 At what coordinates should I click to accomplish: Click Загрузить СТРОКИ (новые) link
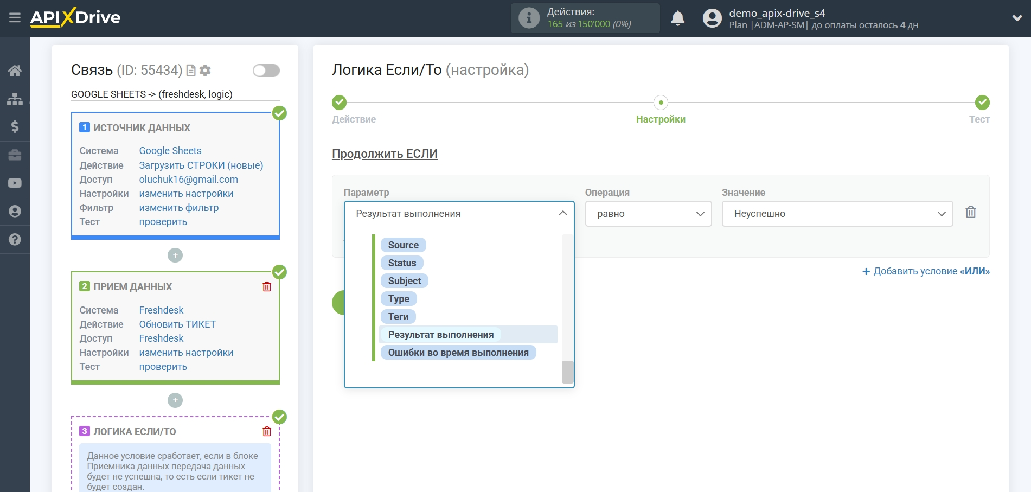[201, 165]
